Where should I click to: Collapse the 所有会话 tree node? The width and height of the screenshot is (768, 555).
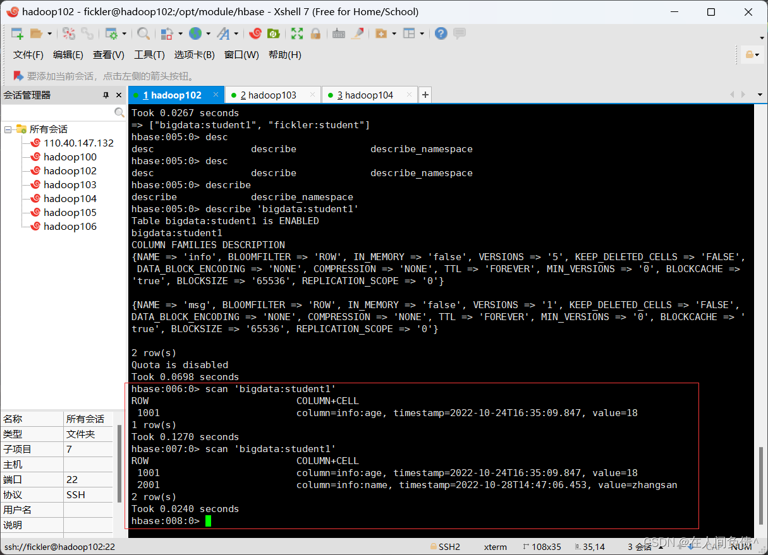pos(8,129)
